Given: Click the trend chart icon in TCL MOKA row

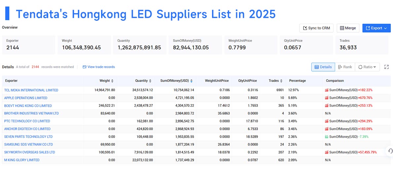Looking at the screenshot, I should (x=327, y=90).
